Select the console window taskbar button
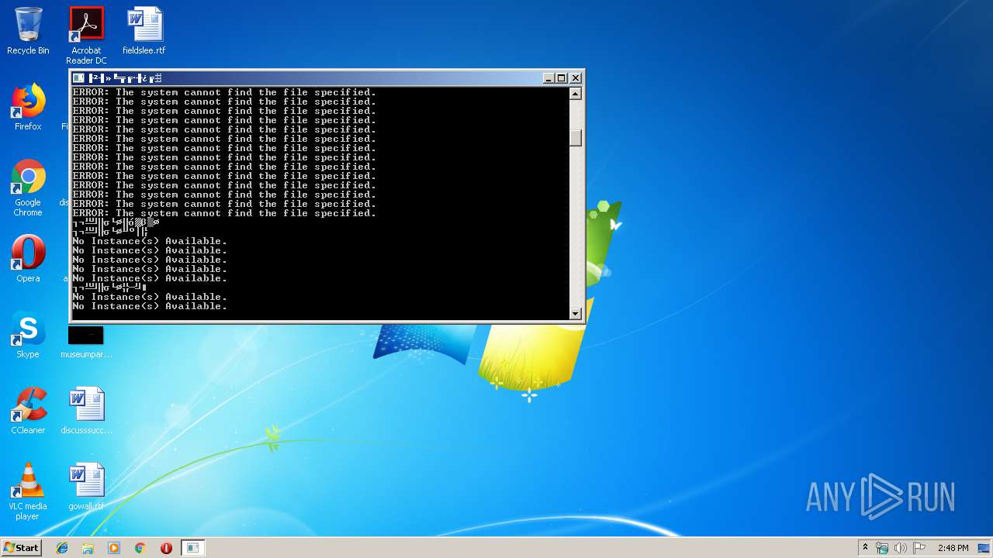 point(193,548)
